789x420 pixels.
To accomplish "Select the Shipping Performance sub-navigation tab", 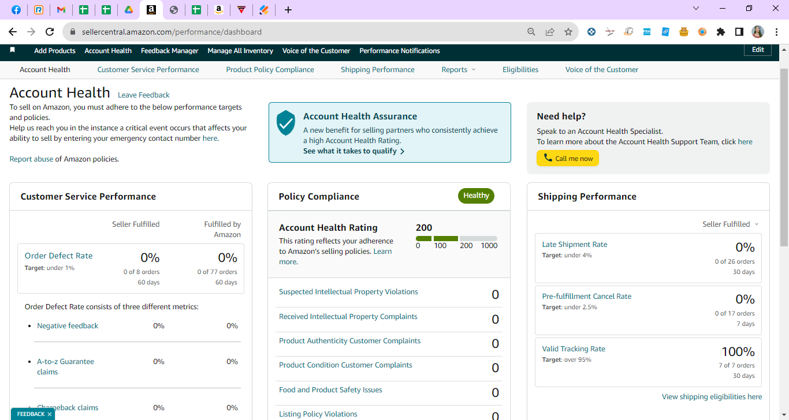I will (378, 70).
